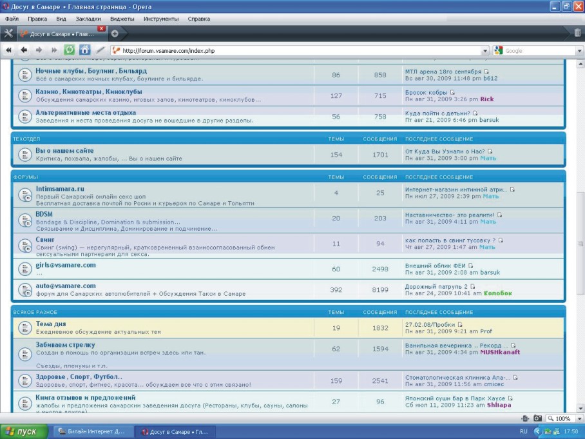
Task: Click the Rewind navigation button
Action: pyautogui.click(x=10, y=50)
